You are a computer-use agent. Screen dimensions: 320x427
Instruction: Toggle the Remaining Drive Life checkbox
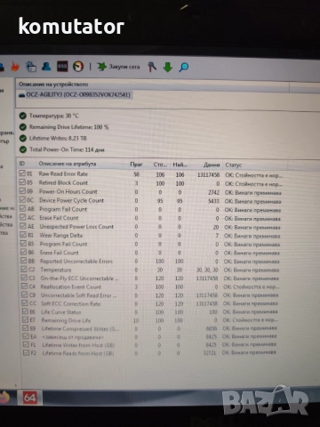tap(26, 320)
